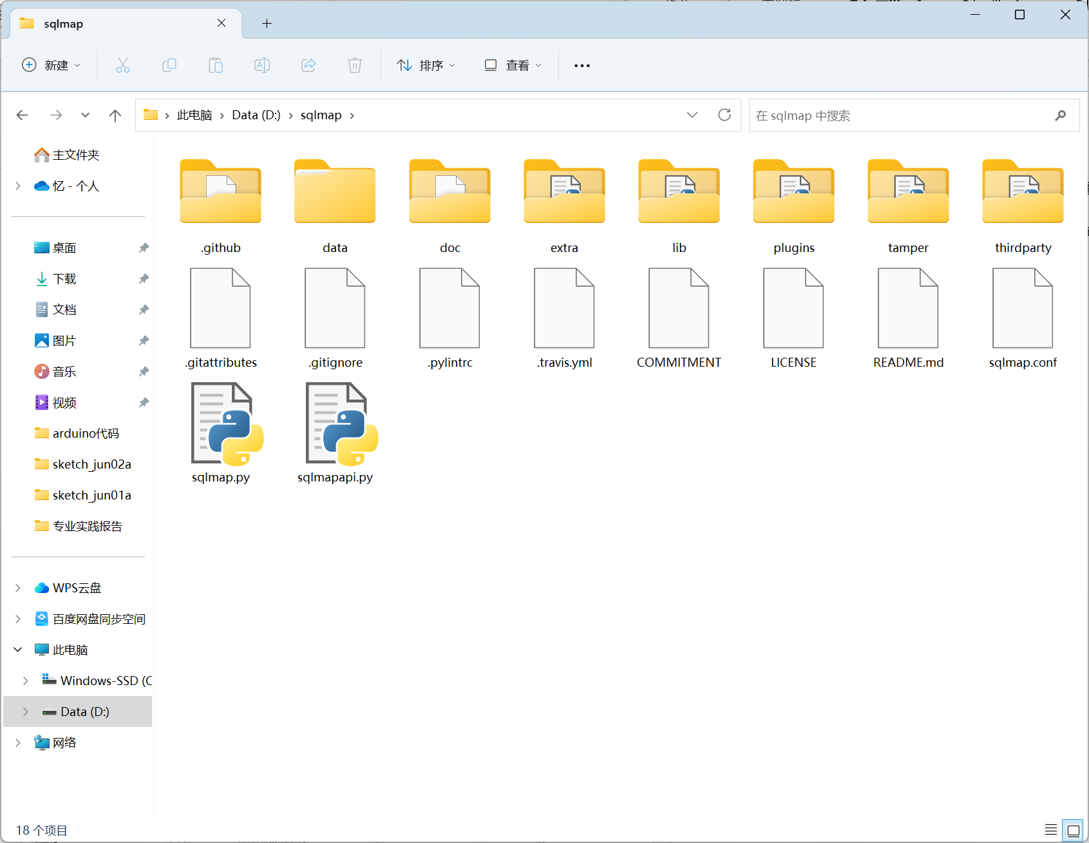Viewport: 1089px width, 843px height.
Task: Expand the WPS云盘 tree node
Action: 18,588
